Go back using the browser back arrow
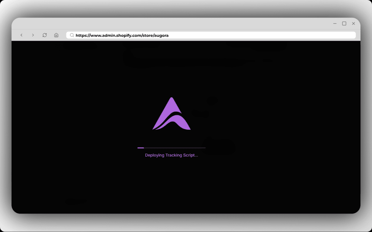 [x=21, y=35]
